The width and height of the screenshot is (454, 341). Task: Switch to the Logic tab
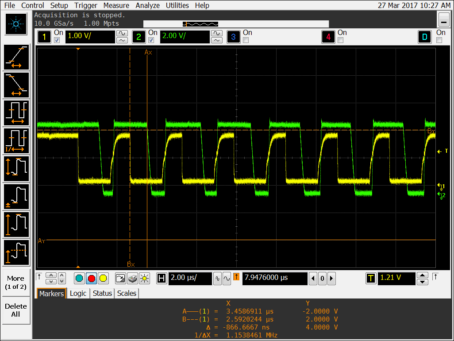pyautogui.click(x=78, y=294)
